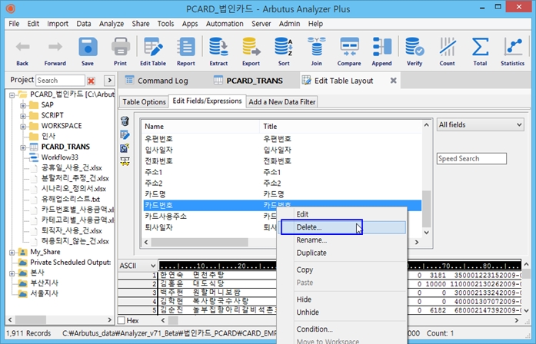Collapse project panel with arrow button
Image resolution: width=536 pixels, height=344 pixels.
pos(109,81)
